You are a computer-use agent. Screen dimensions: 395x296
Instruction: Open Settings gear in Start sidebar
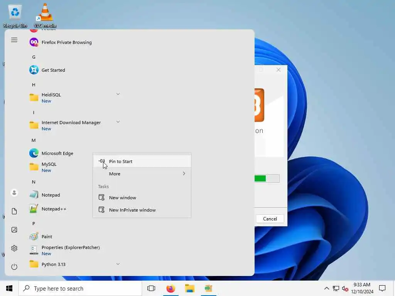pos(14,248)
